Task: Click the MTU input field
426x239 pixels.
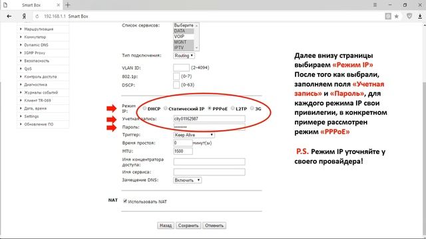Action: pyautogui.click(x=183, y=151)
